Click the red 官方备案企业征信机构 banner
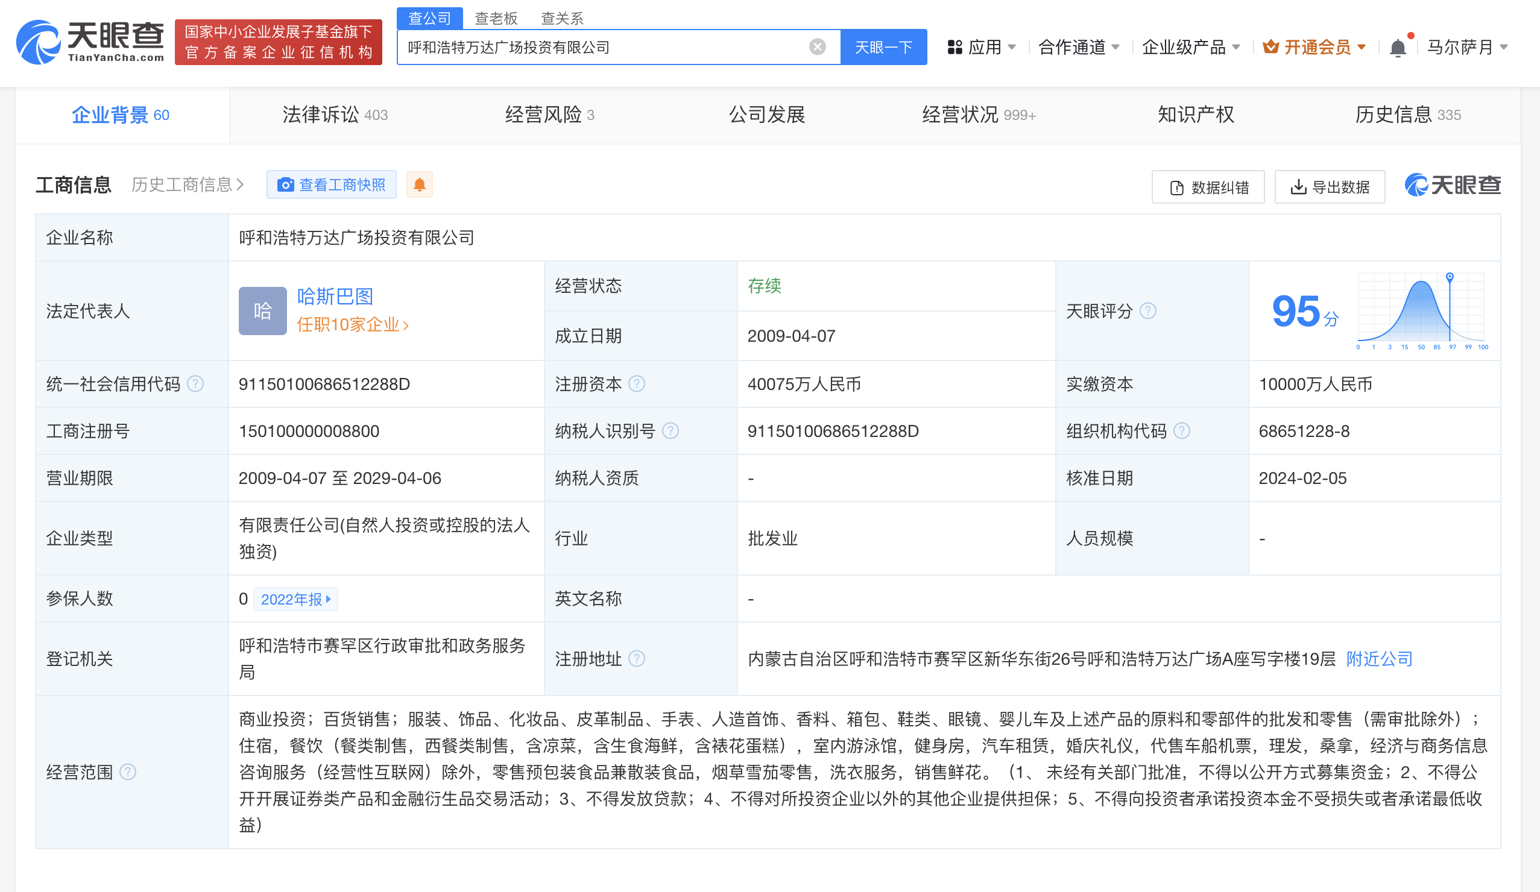Screen dimensions: 1540x892 click(x=279, y=42)
